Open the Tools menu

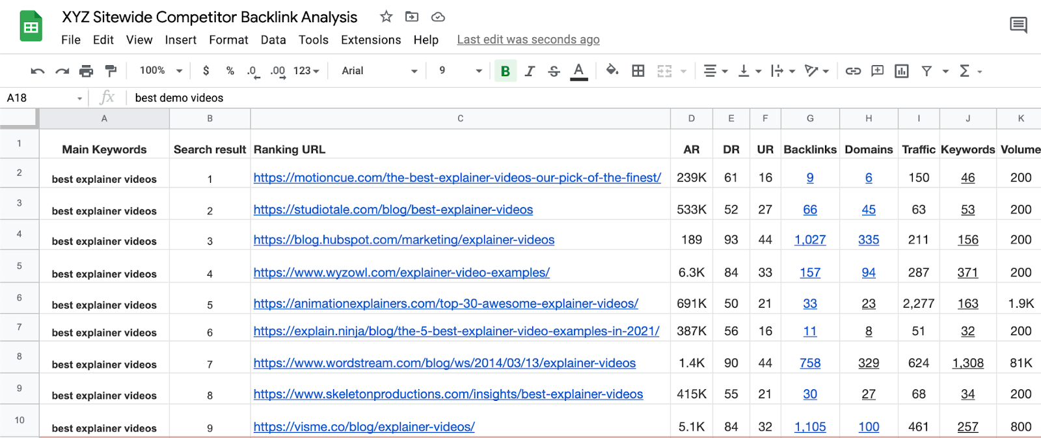[314, 40]
